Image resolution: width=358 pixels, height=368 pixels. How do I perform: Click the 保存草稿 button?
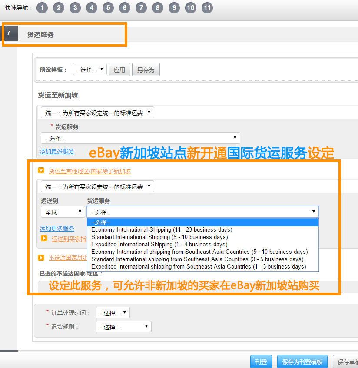pyautogui.click(x=345, y=361)
